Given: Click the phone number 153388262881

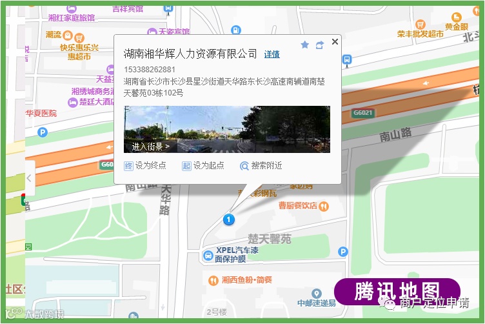Looking at the screenshot, I should (x=150, y=70).
